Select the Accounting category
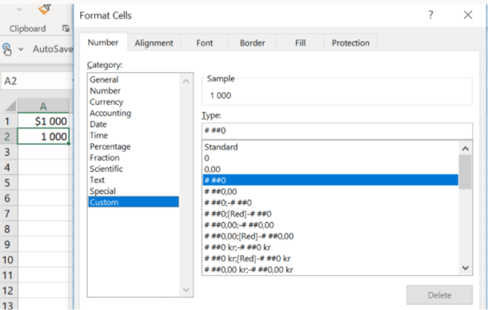 (110, 113)
